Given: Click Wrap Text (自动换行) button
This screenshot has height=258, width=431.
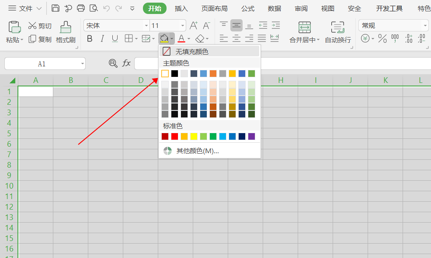Looking at the screenshot, I should tap(338, 32).
